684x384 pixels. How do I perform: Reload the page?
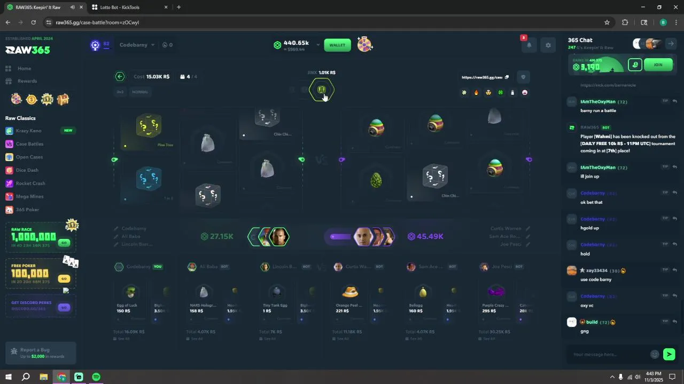(33, 22)
